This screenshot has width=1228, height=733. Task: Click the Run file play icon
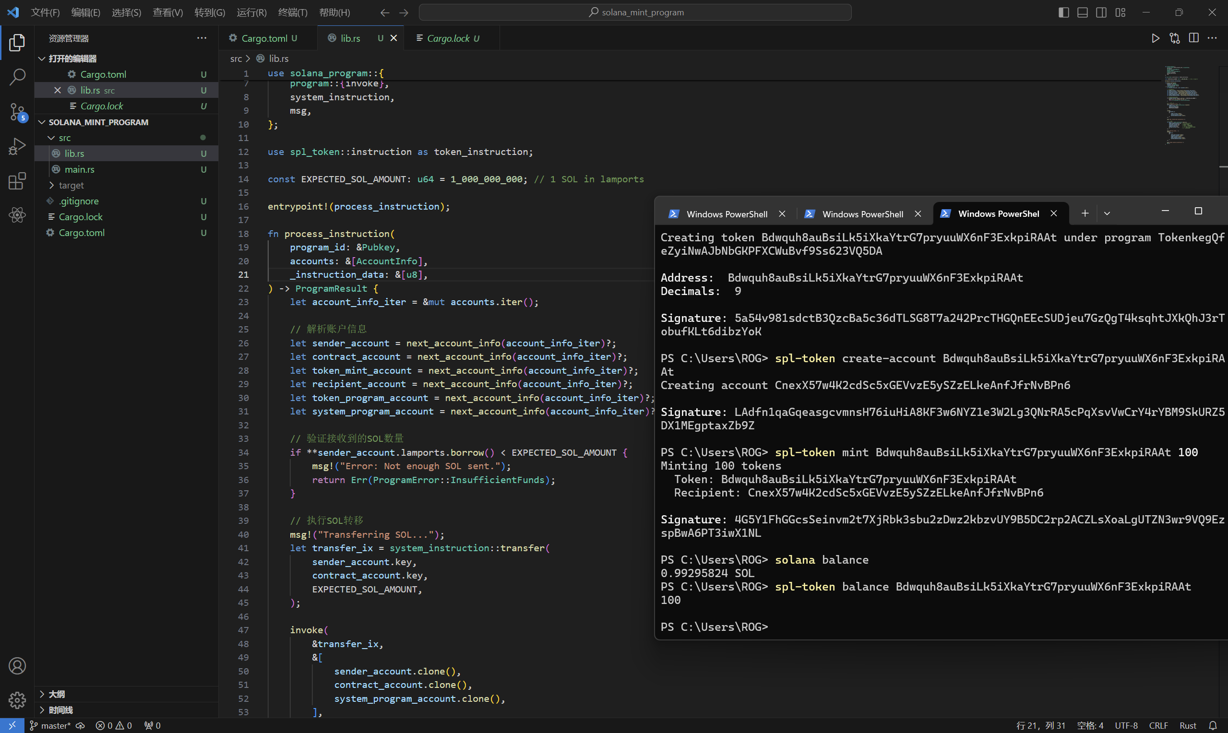pyautogui.click(x=1155, y=38)
